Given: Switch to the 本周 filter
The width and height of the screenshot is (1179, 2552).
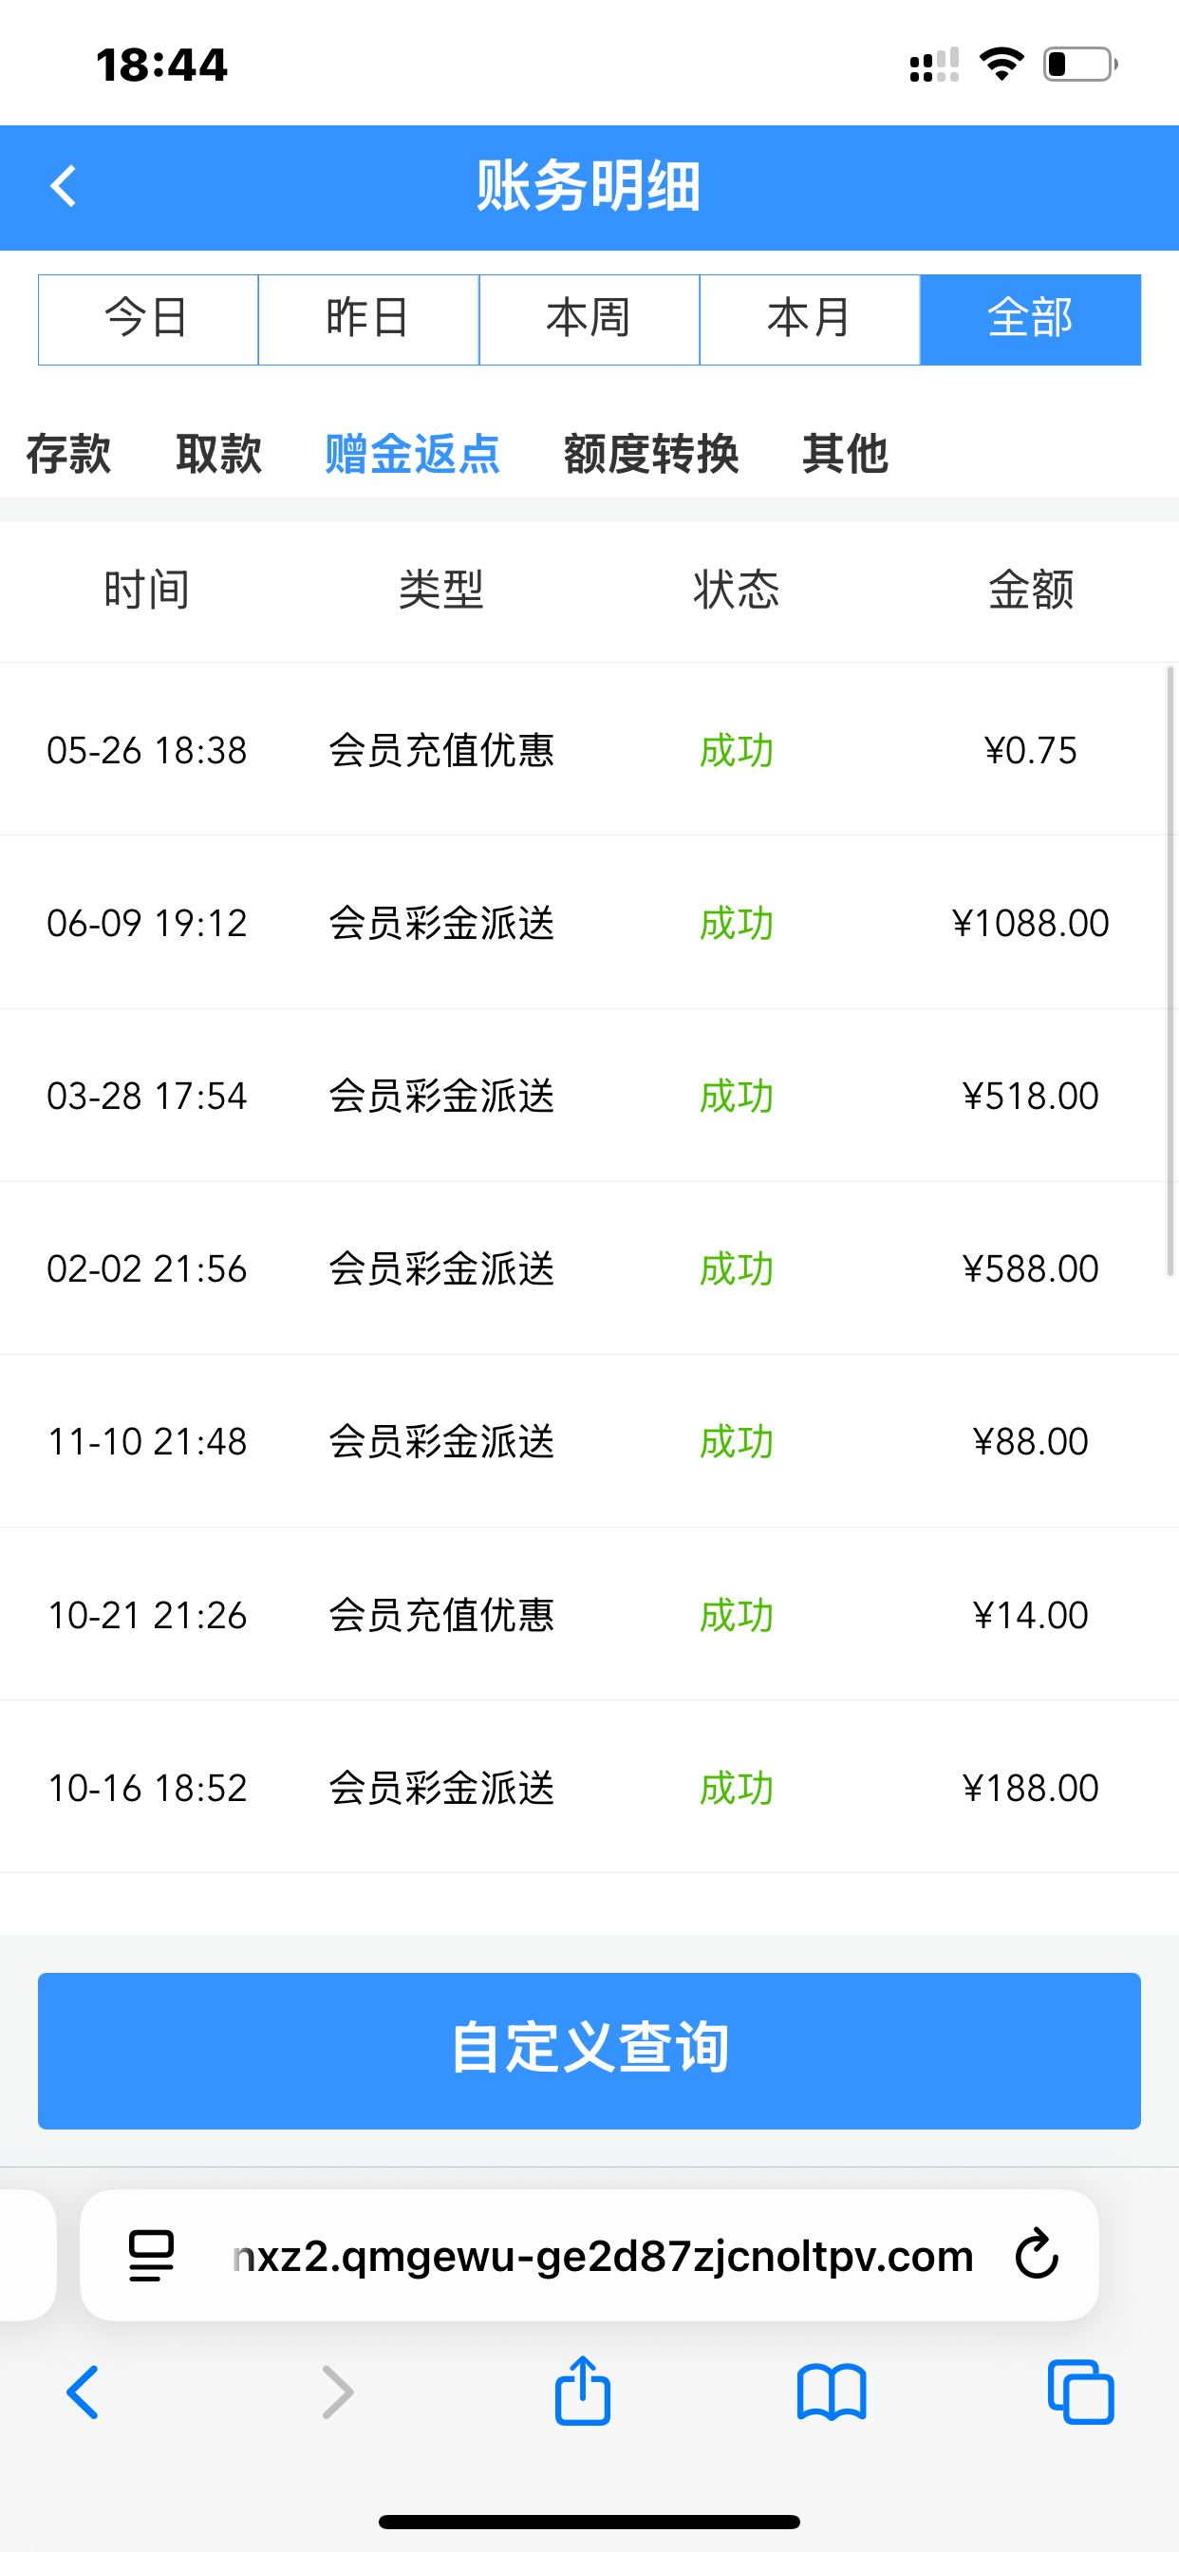Looking at the screenshot, I should pyautogui.click(x=589, y=319).
